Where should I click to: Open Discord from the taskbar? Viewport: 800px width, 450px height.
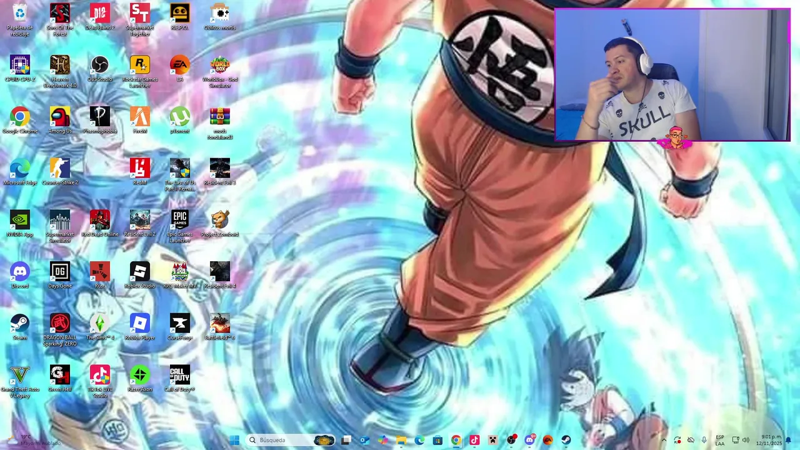point(530,440)
